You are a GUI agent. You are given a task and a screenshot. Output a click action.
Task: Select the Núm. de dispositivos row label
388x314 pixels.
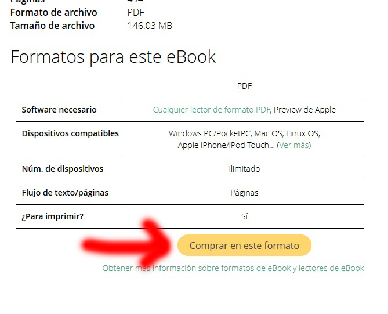63,169
